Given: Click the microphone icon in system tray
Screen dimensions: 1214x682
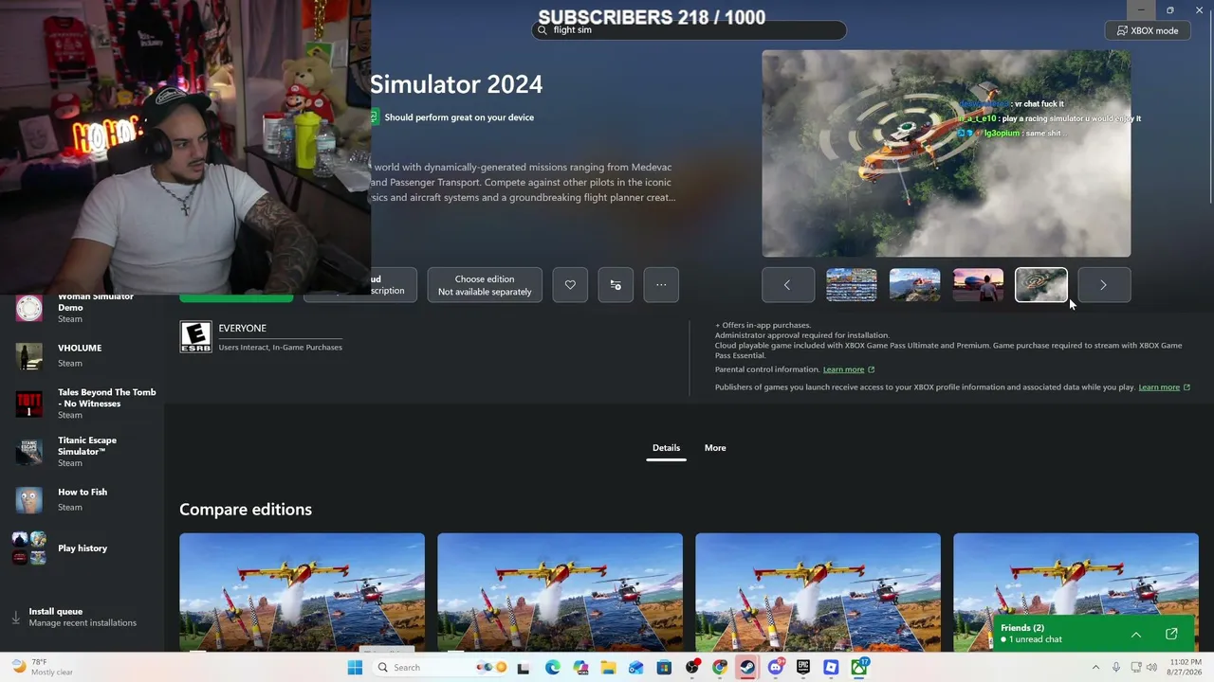Looking at the screenshot, I should click(x=1116, y=668).
